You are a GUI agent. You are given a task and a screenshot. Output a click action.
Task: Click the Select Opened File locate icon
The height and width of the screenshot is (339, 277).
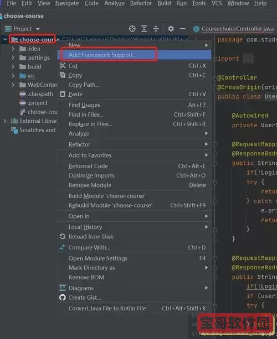(x=132, y=29)
